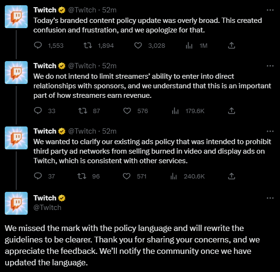Viewport: 280px width, 272px height.
Task: Open the Twitch display name on third tweet
Action: click(x=45, y=131)
